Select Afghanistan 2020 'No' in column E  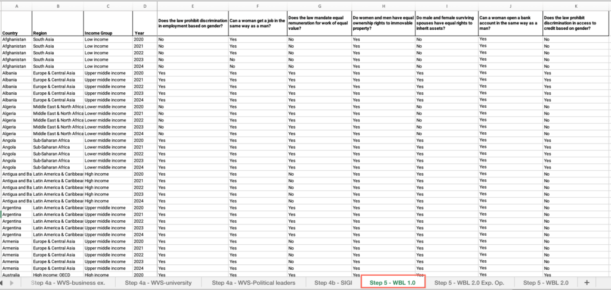[x=193, y=40]
